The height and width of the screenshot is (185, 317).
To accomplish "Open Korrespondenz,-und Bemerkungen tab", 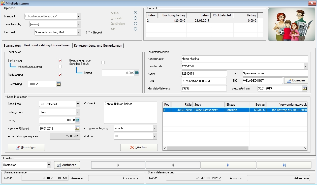I will point(98,46).
